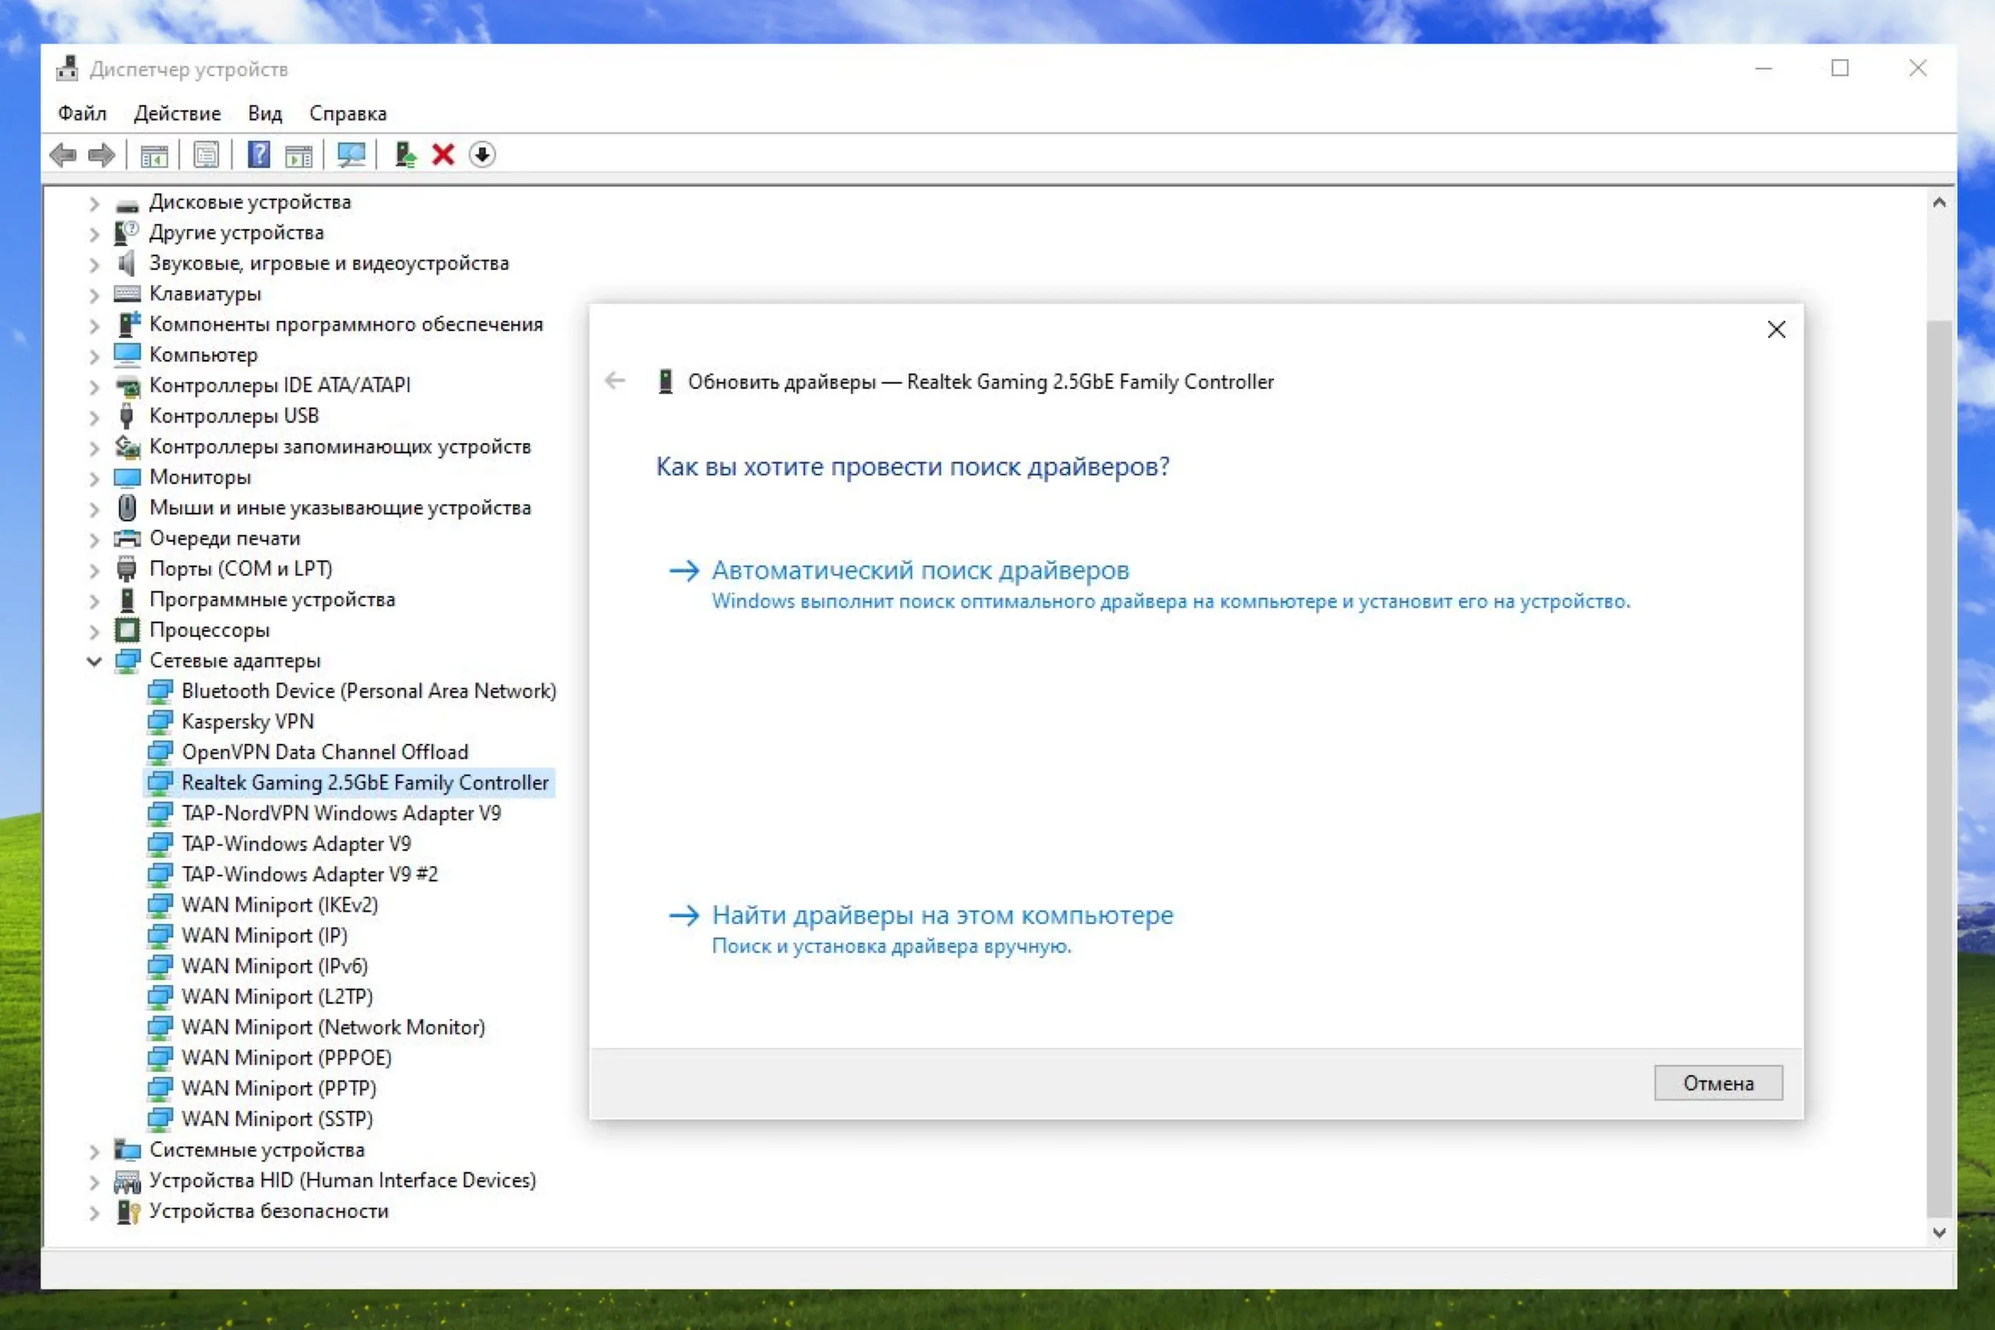Screen dimensions: 1995x1330
Task: Click the disable device down-arrow icon
Action: [482, 155]
